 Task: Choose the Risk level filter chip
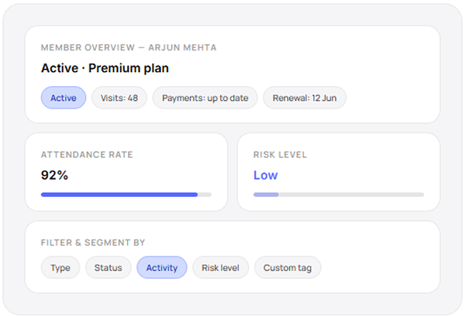click(220, 267)
